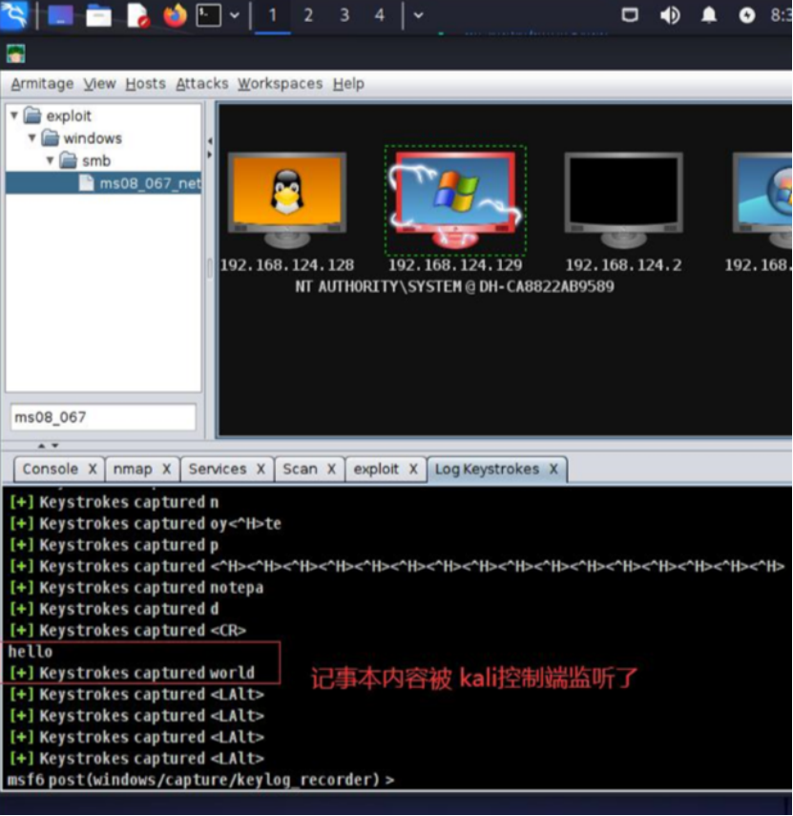Collapse the exploit tree node

point(14,115)
